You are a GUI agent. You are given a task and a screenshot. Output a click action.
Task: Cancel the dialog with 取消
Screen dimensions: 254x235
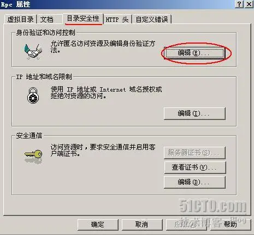(142, 225)
